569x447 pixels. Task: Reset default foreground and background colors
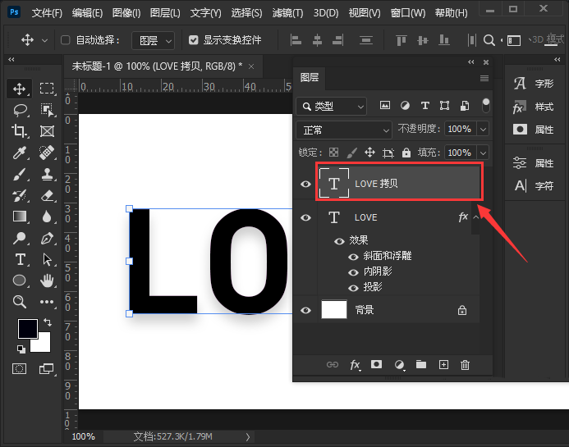pos(21,349)
